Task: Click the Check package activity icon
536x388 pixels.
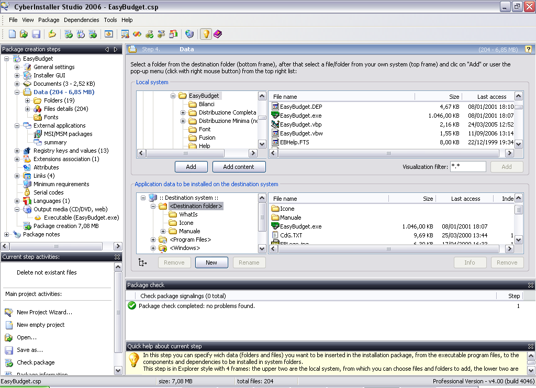Action: (x=9, y=363)
